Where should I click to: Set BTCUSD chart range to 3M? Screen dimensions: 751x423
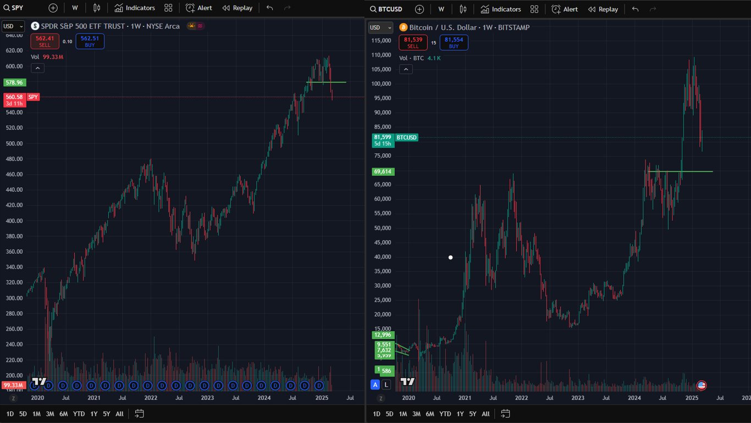click(416, 414)
